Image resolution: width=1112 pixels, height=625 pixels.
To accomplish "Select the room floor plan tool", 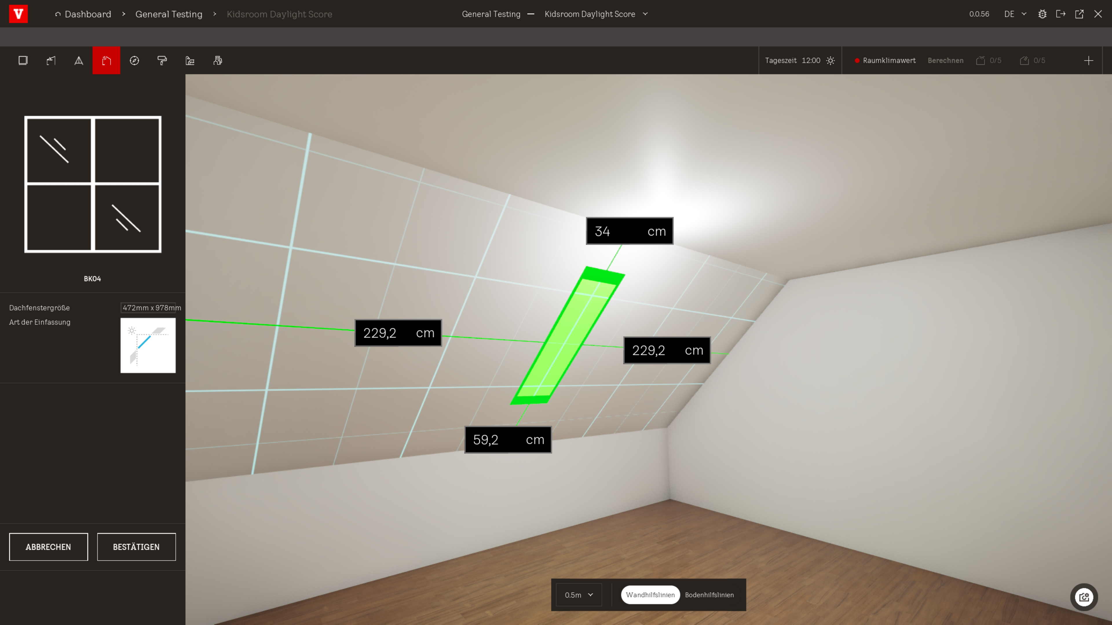I will click(23, 60).
